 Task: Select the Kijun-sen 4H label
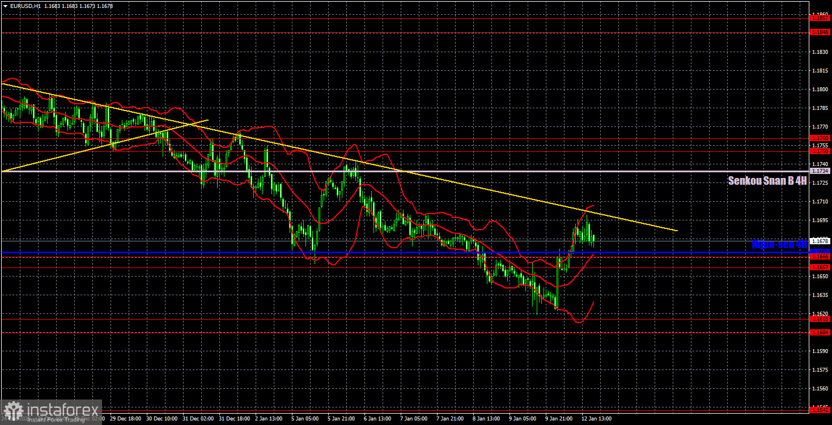pyautogui.click(x=779, y=244)
